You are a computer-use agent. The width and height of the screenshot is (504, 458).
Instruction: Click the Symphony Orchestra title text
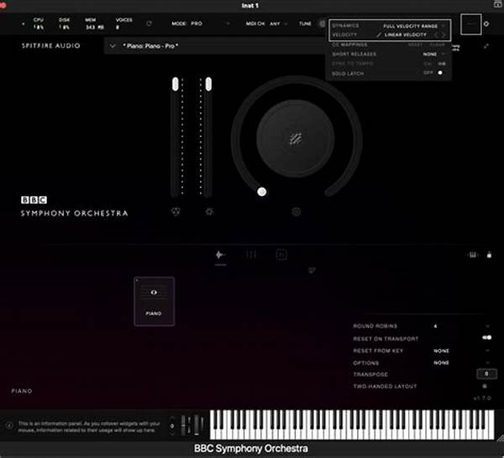click(74, 213)
